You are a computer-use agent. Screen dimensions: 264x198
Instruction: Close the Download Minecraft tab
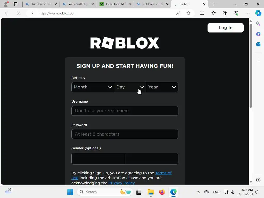130,4
